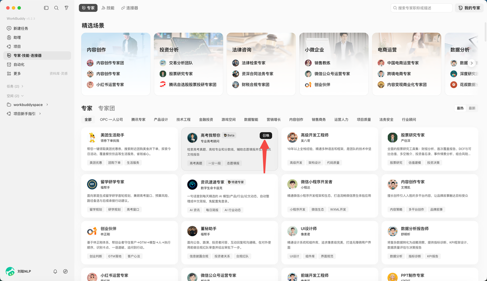
Task: Click 召唤 on 高考我帮你 card
Action: click(266, 136)
